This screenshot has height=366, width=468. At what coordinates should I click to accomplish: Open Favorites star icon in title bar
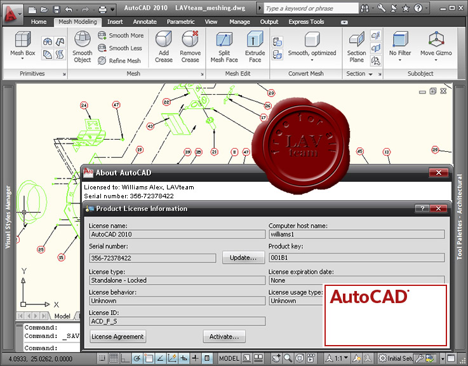point(406,8)
